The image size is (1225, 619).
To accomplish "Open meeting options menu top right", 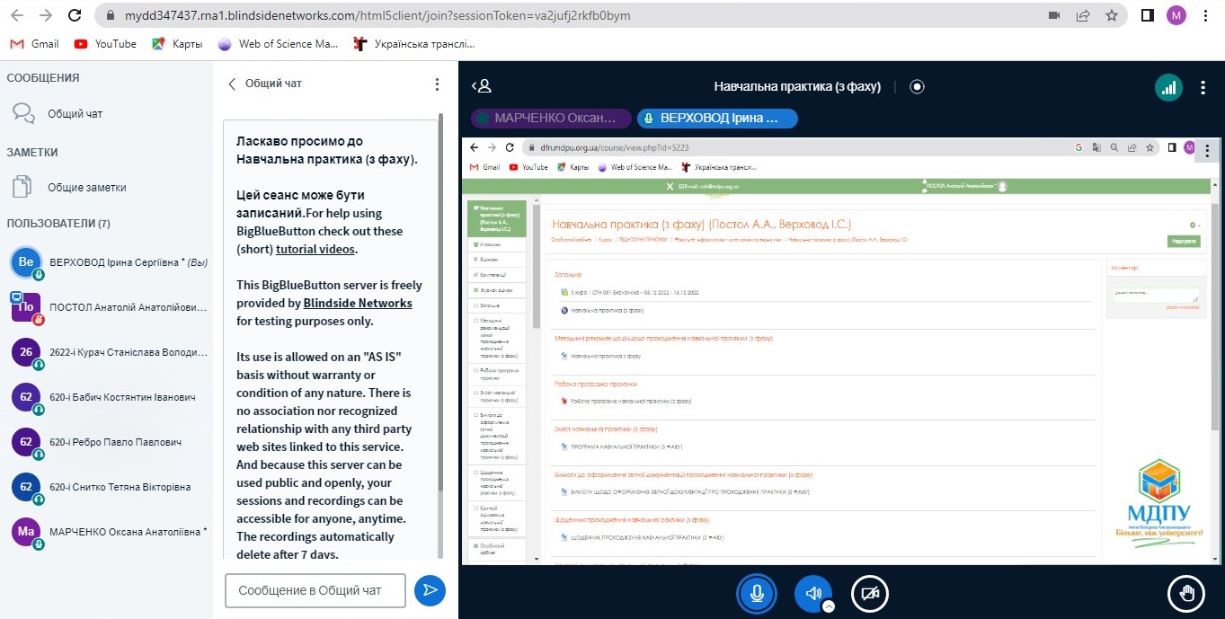I will [x=1203, y=87].
